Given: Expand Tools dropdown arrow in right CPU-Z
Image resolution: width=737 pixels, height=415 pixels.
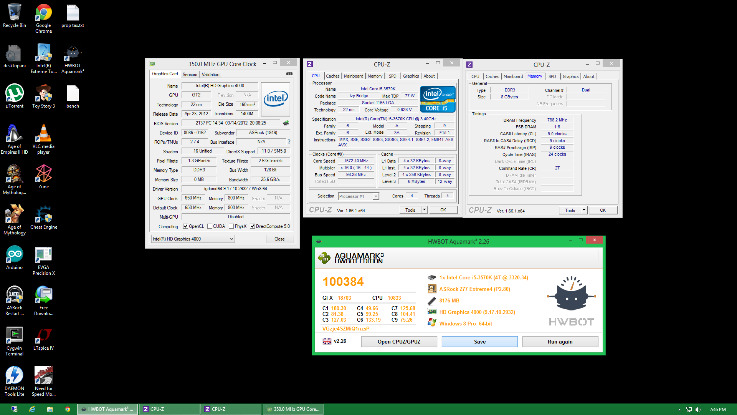Looking at the screenshot, I should [584, 210].
